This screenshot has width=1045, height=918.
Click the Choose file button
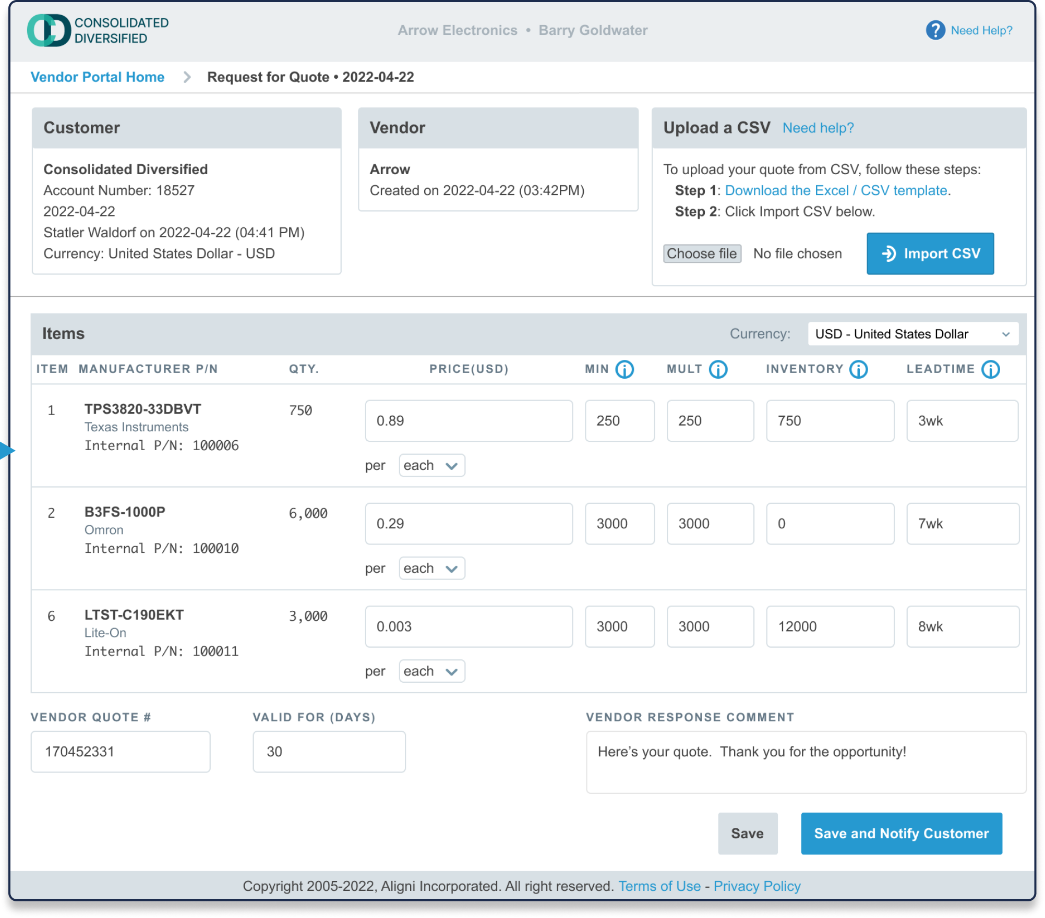click(x=702, y=253)
